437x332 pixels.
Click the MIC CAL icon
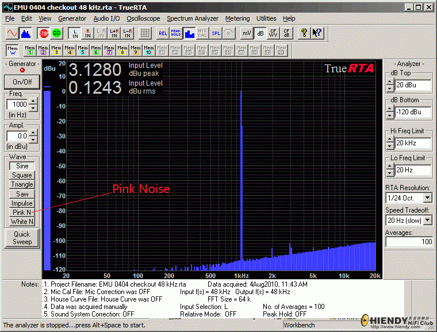(202, 33)
